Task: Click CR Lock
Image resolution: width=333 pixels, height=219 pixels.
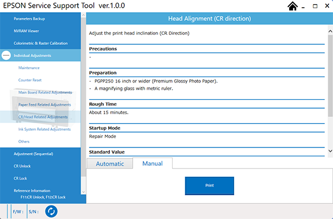Action: point(21,179)
